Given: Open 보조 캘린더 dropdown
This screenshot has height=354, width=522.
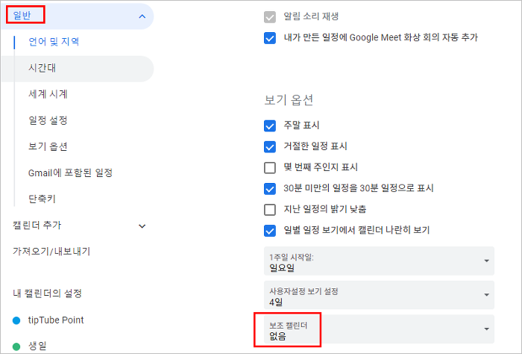Looking at the screenshot, I should tap(379, 329).
